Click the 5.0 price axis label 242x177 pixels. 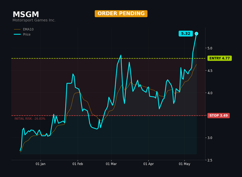[x=210, y=48]
